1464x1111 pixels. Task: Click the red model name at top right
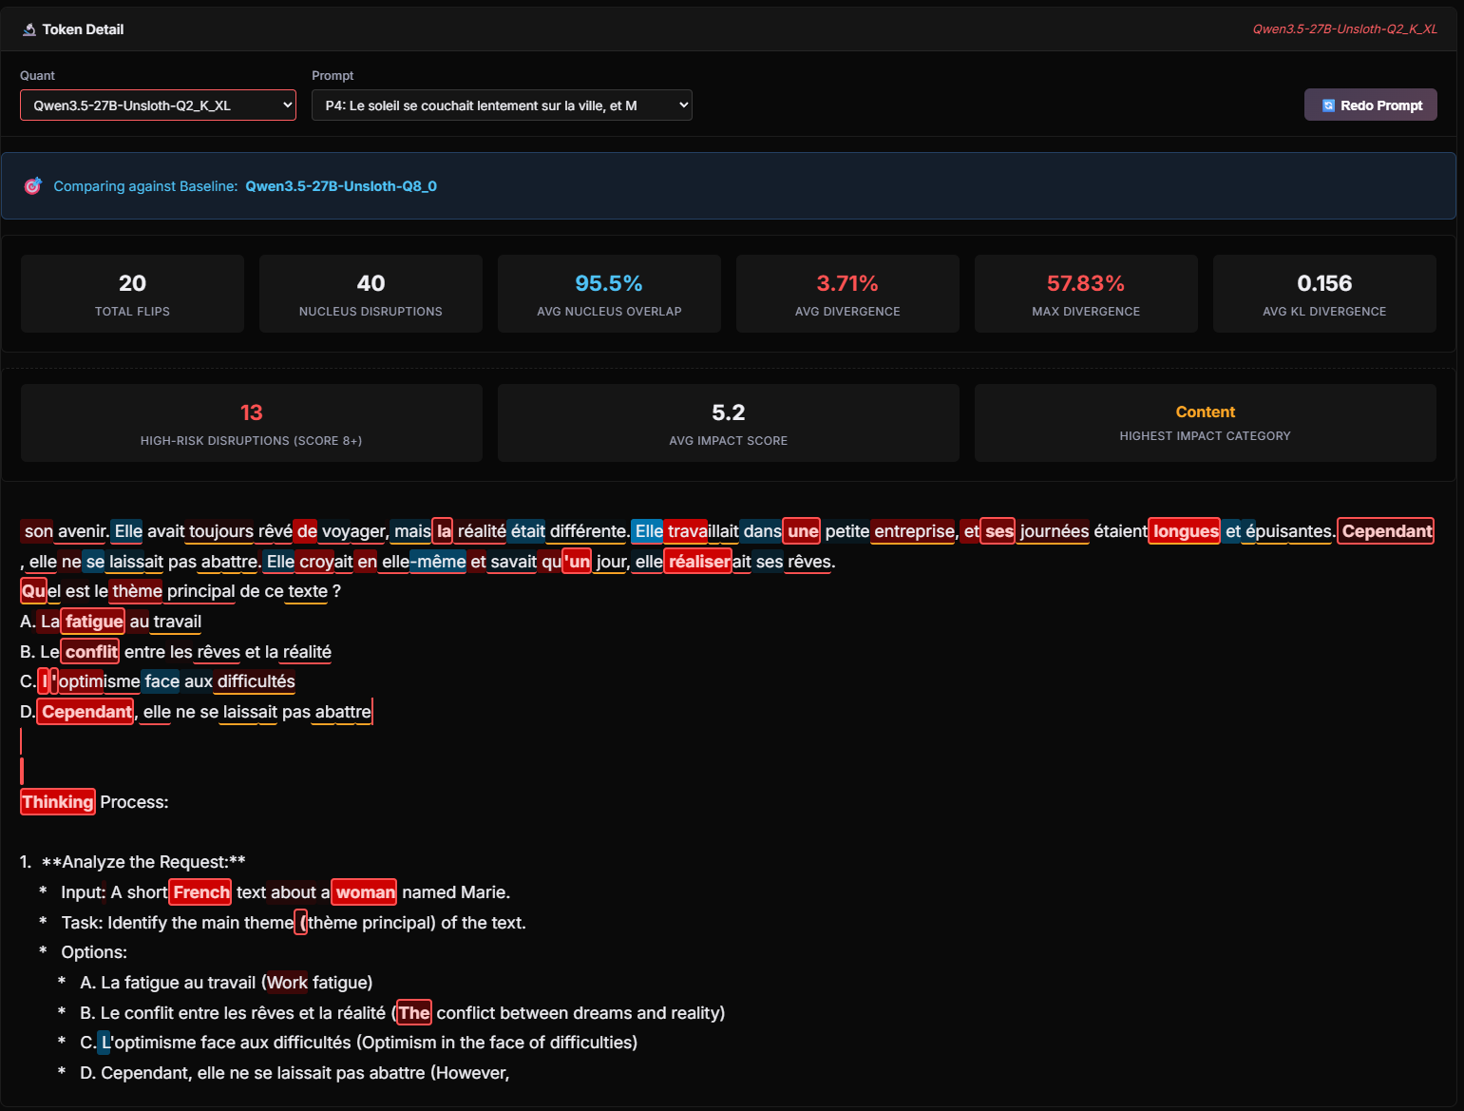click(x=1344, y=29)
